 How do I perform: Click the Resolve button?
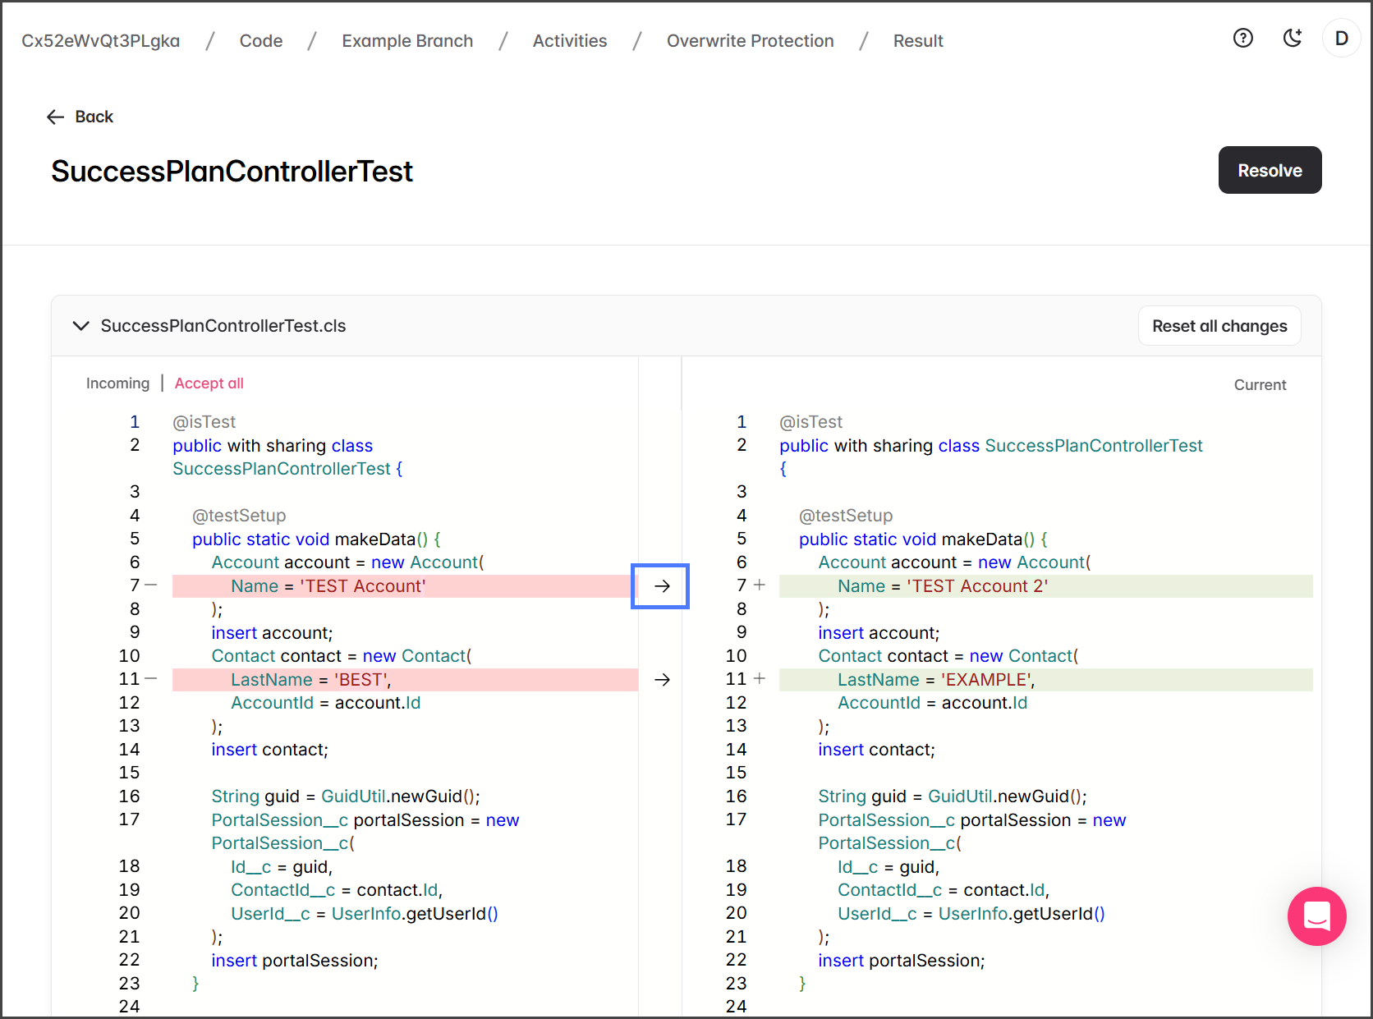coord(1269,171)
